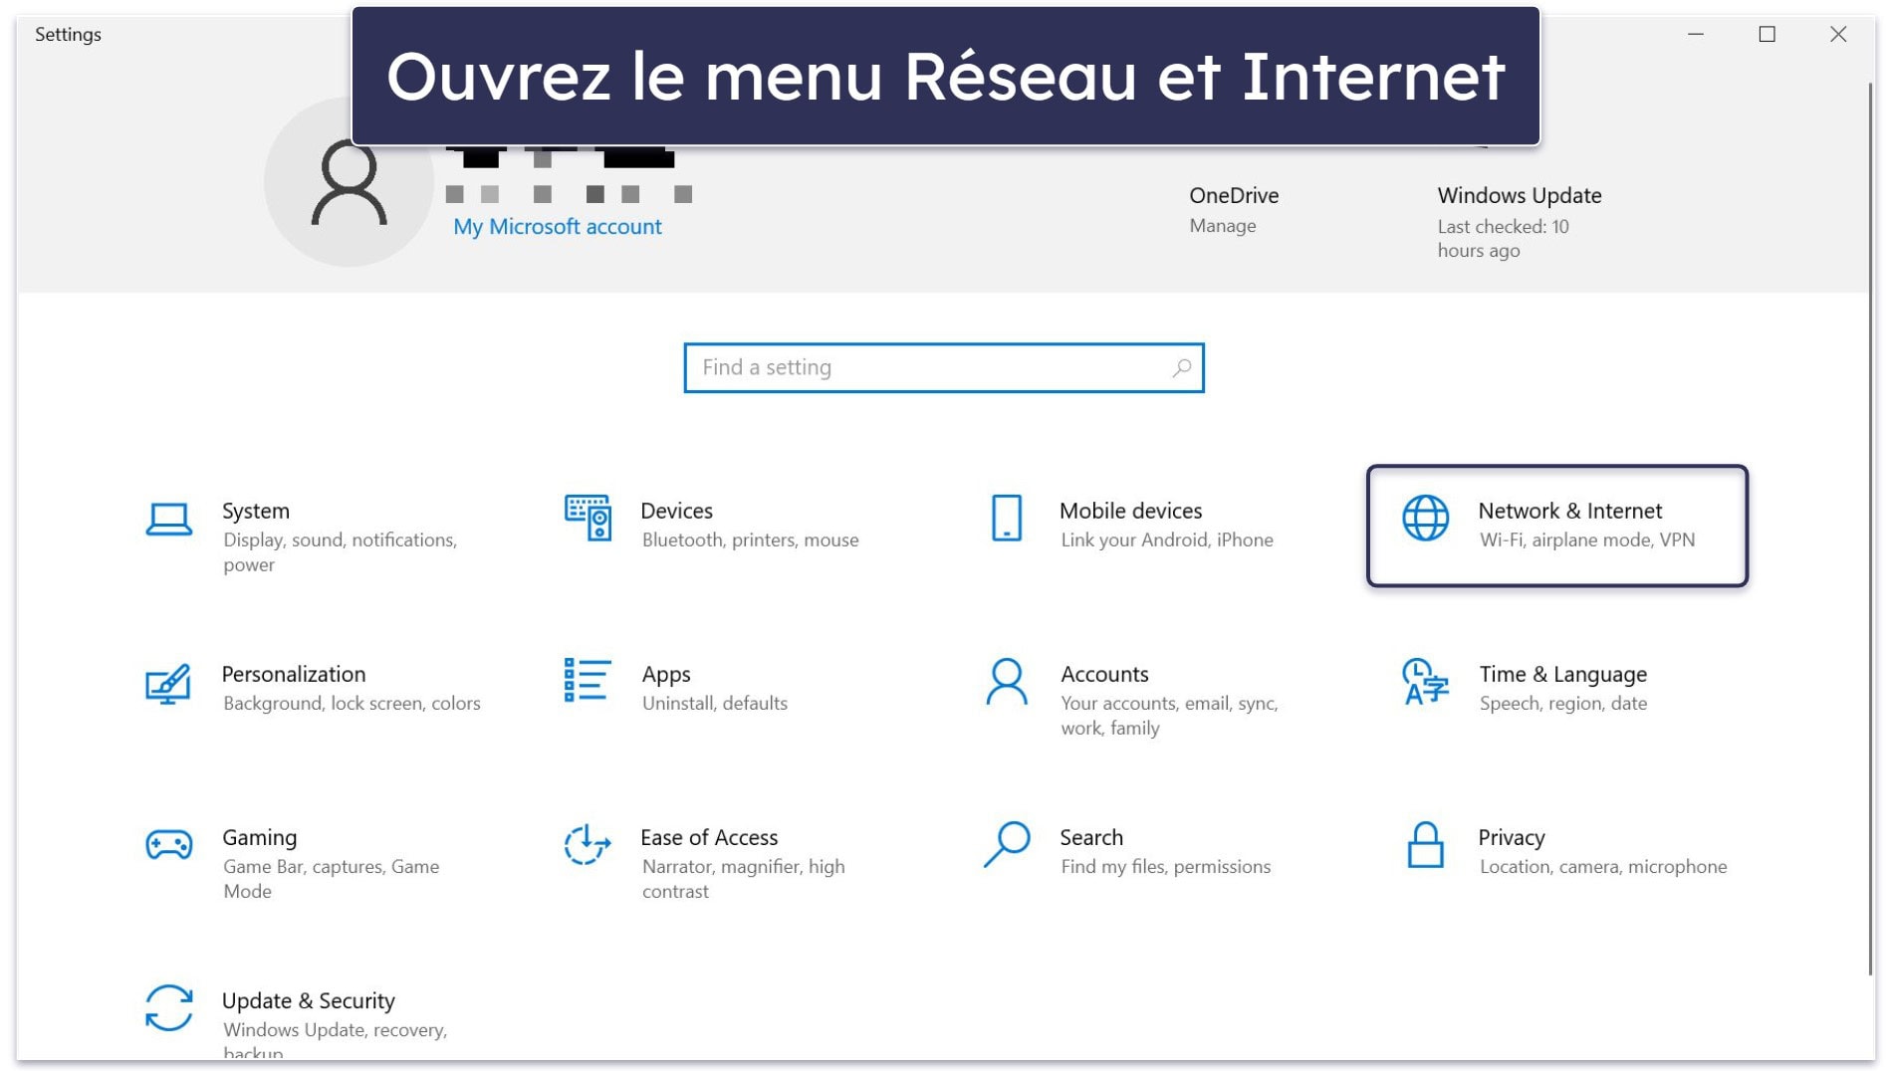
Task: Click Manage under OneDrive
Action: pos(1222,226)
